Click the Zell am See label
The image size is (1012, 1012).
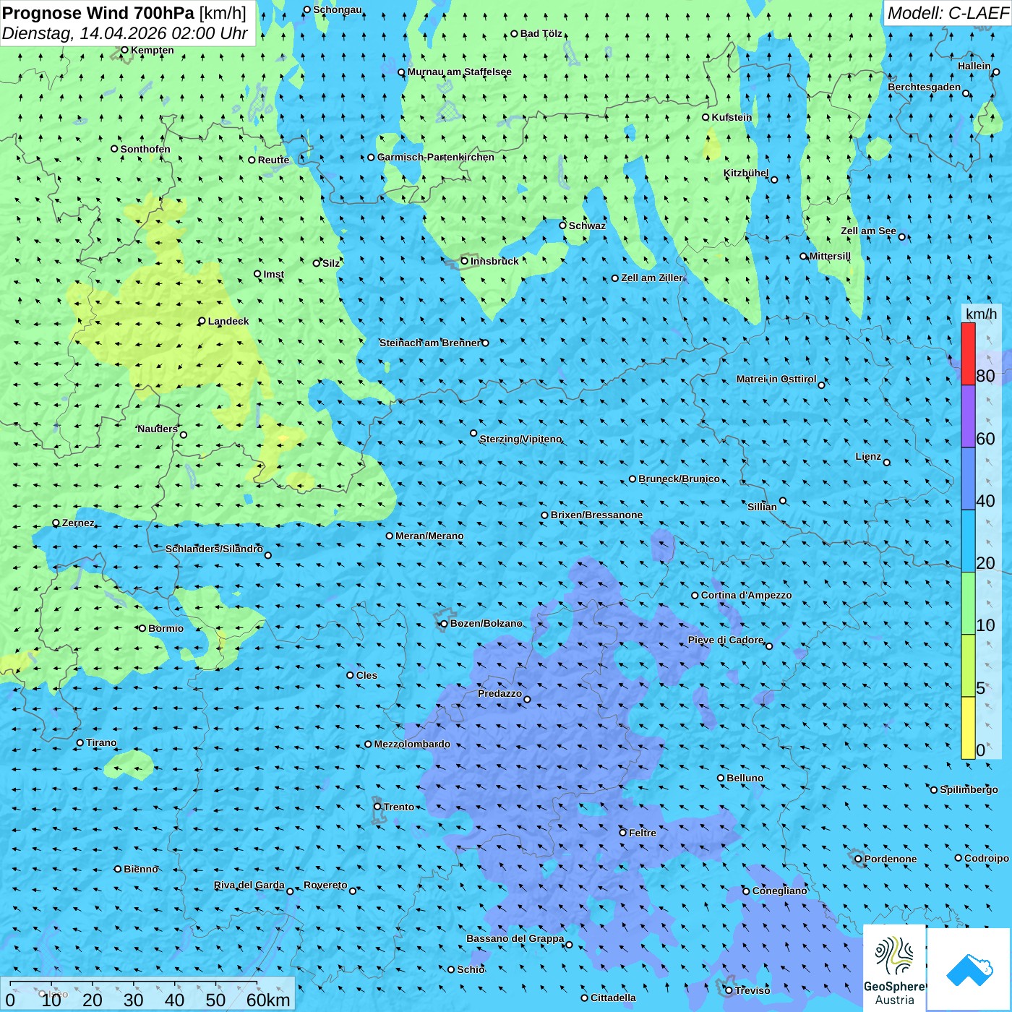[868, 231]
